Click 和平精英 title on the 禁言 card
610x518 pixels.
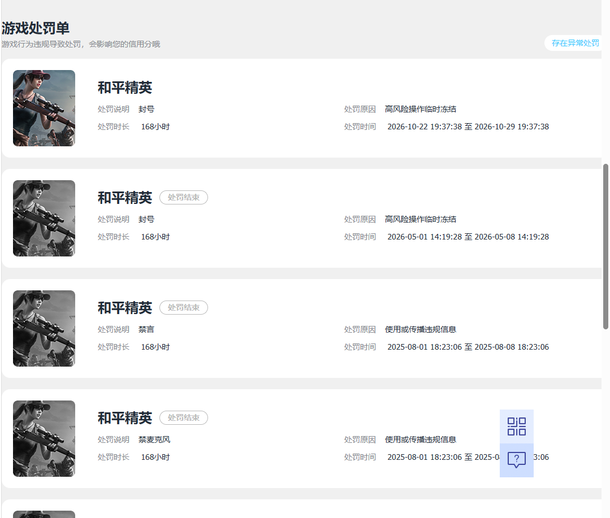[x=125, y=308]
